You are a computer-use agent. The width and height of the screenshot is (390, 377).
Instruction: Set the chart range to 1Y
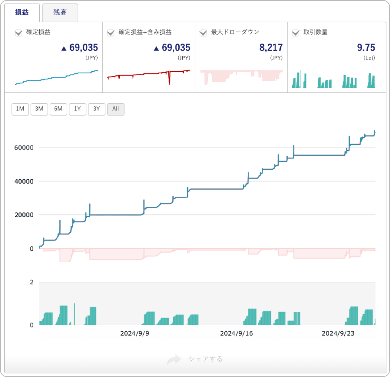coord(78,109)
